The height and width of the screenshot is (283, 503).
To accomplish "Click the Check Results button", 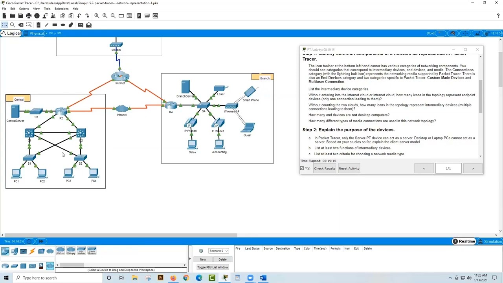I will coord(325,168).
